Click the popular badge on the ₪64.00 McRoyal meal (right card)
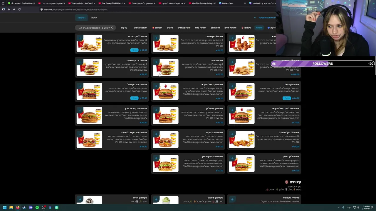 point(286,98)
